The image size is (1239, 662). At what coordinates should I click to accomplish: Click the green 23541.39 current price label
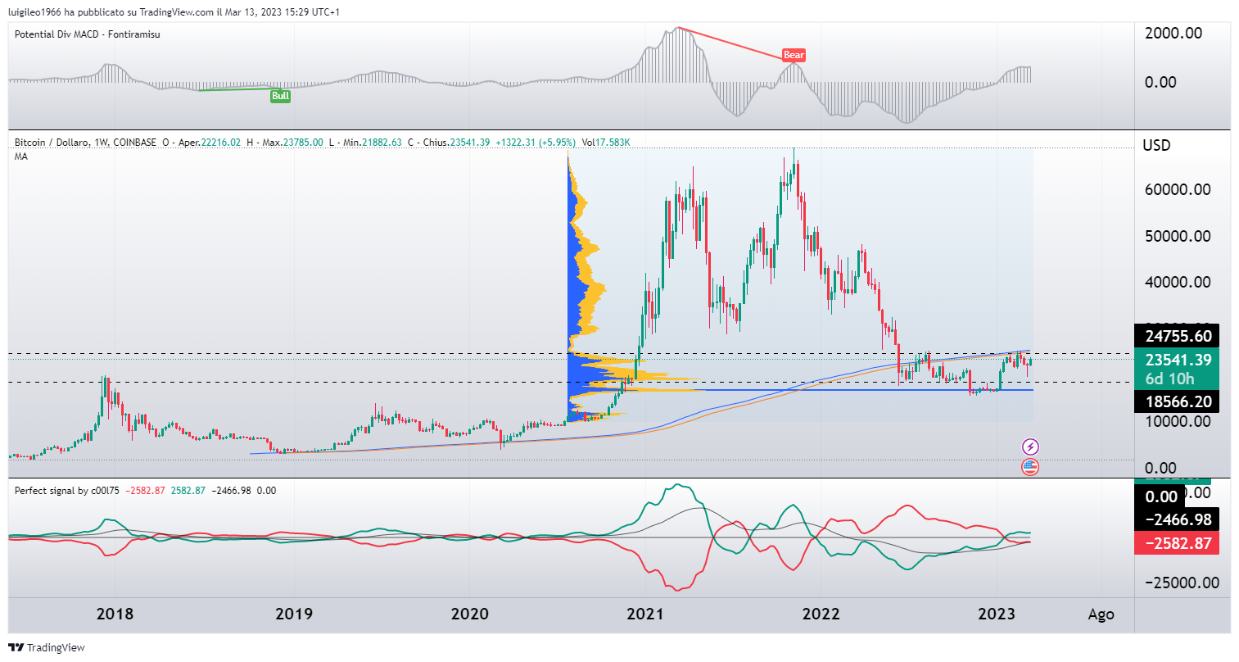1178,360
